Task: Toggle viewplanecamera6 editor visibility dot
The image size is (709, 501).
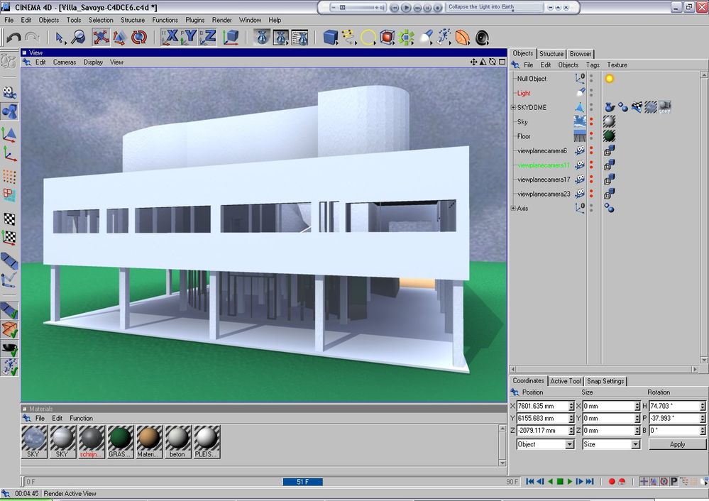Action: tap(591, 149)
